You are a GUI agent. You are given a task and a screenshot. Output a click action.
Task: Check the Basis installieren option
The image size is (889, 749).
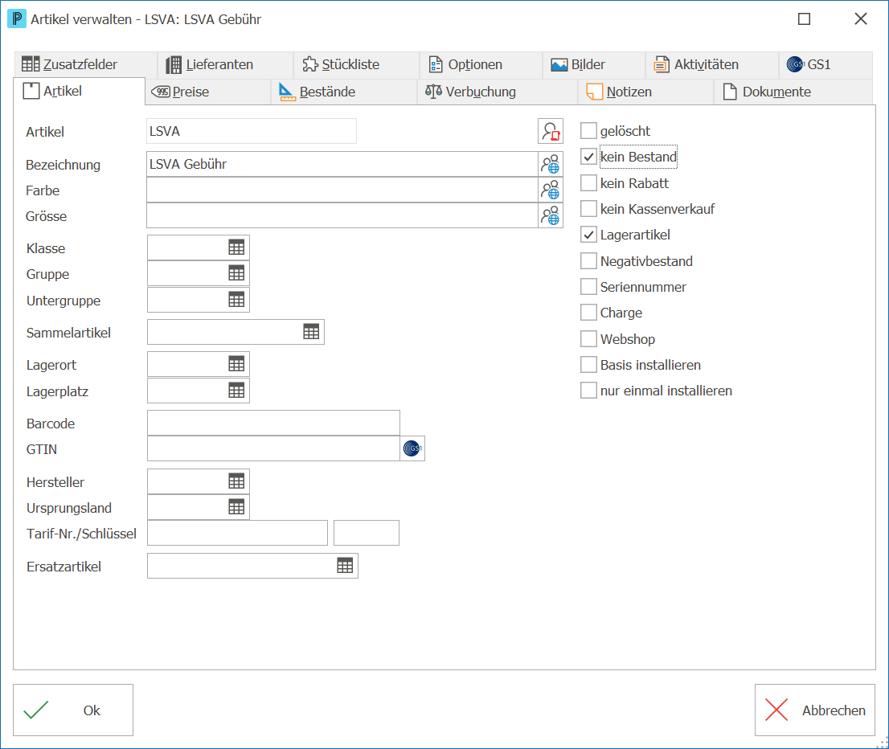click(588, 365)
